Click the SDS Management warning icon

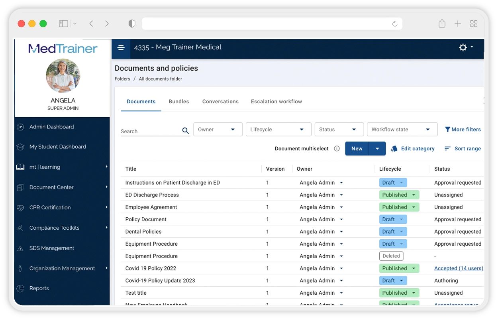20,248
